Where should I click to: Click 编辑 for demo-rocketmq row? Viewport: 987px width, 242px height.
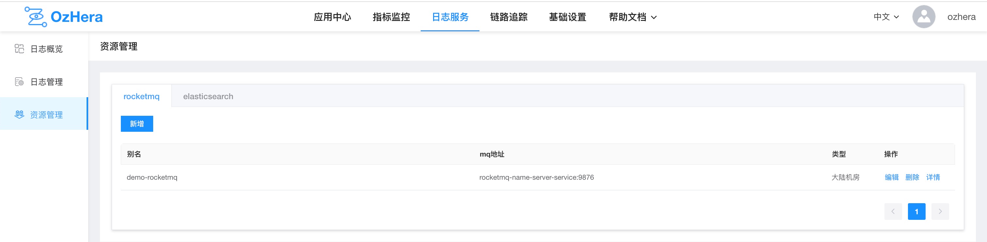[892, 177]
